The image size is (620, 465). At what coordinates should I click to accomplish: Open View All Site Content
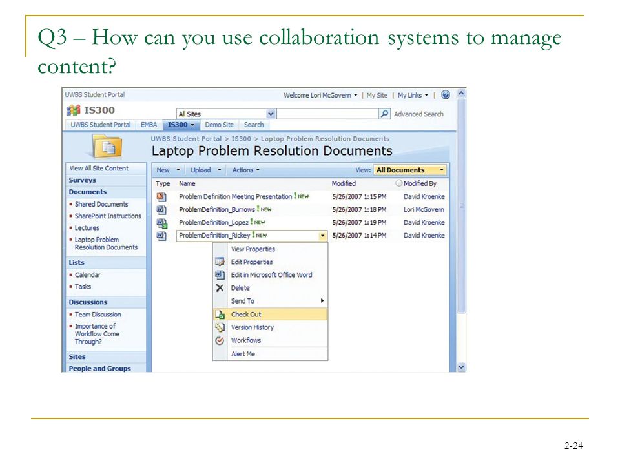99,168
